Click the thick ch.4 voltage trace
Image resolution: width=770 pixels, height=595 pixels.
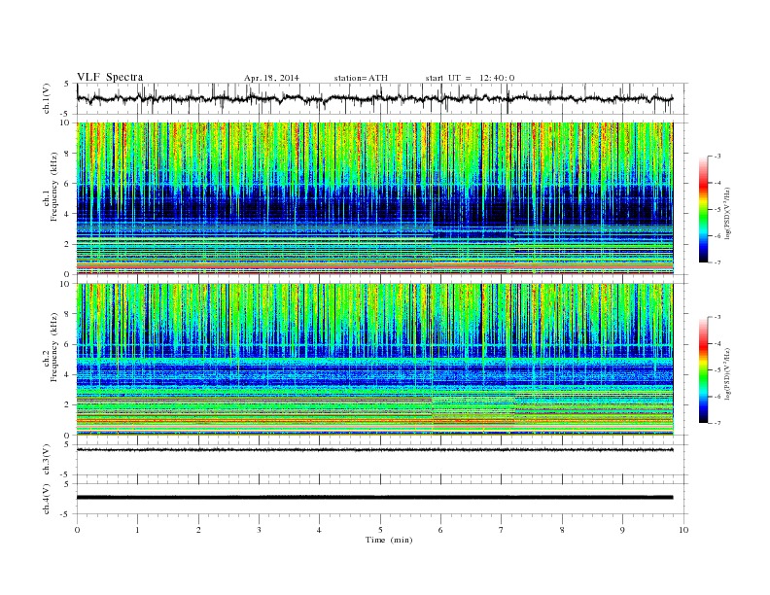[374, 498]
